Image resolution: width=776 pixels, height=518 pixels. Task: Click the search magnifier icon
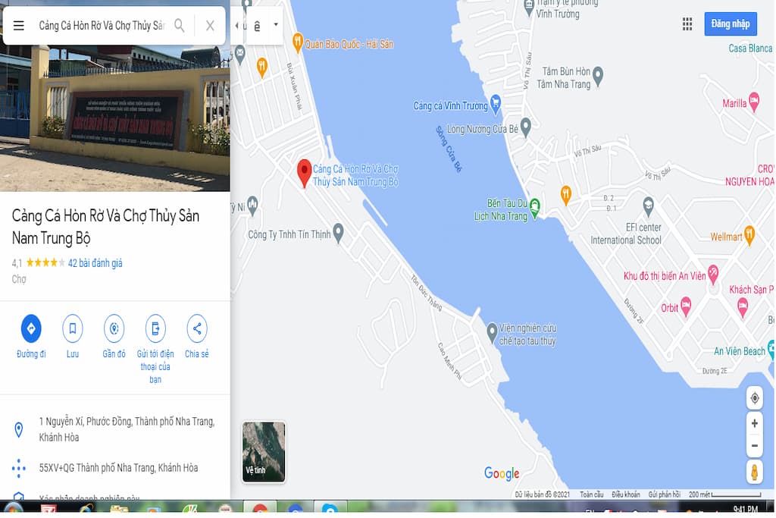coord(179,25)
